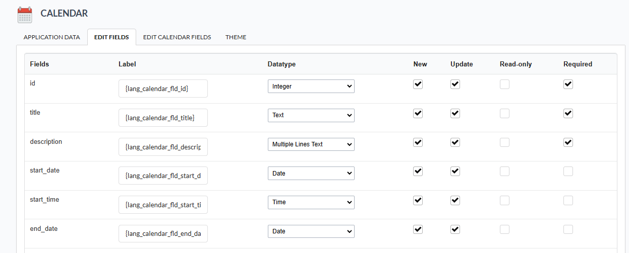Expand the Text datatype dropdown for title
Screen dimensions: 629x253
point(311,115)
